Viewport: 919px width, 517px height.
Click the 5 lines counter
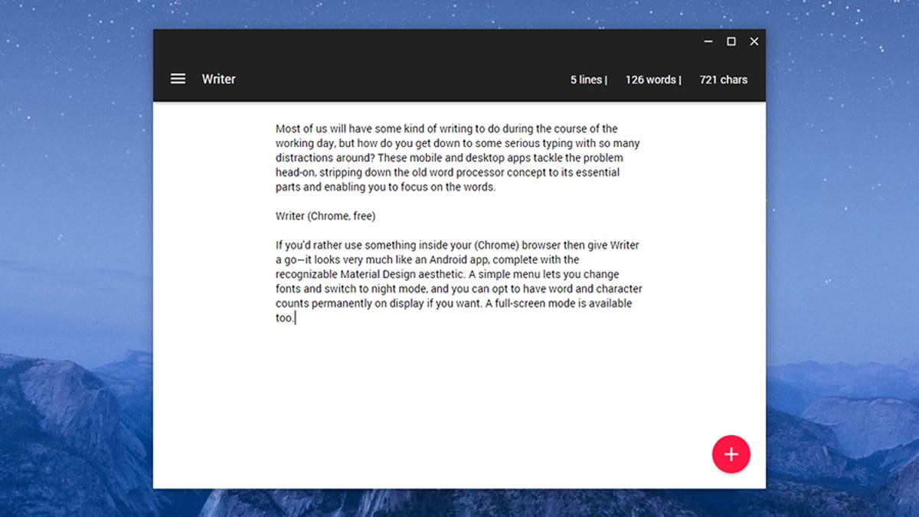[588, 80]
